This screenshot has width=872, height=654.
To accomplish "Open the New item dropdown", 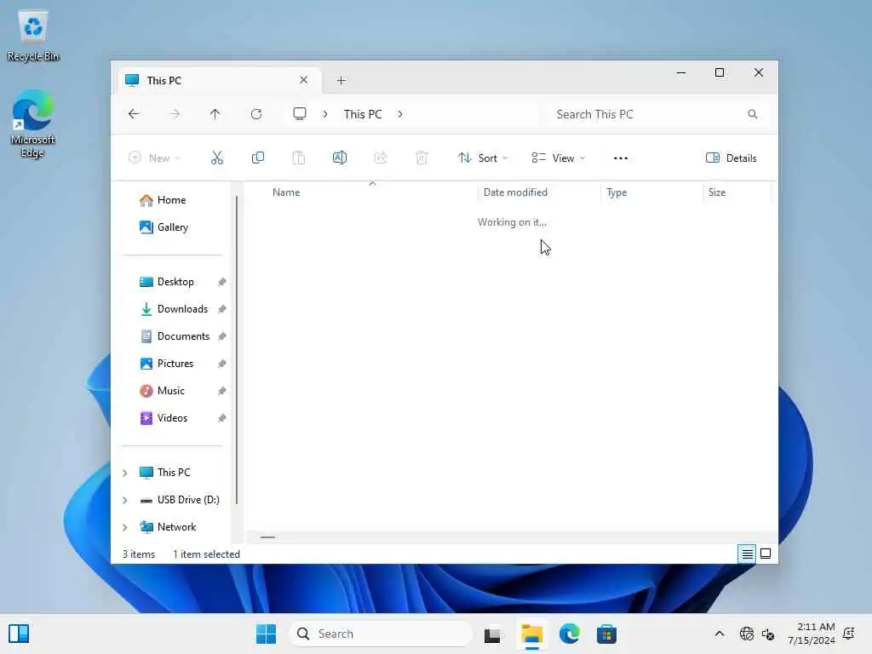I will [155, 158].
